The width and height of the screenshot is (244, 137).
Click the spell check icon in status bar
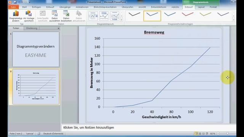pos(39,134)
